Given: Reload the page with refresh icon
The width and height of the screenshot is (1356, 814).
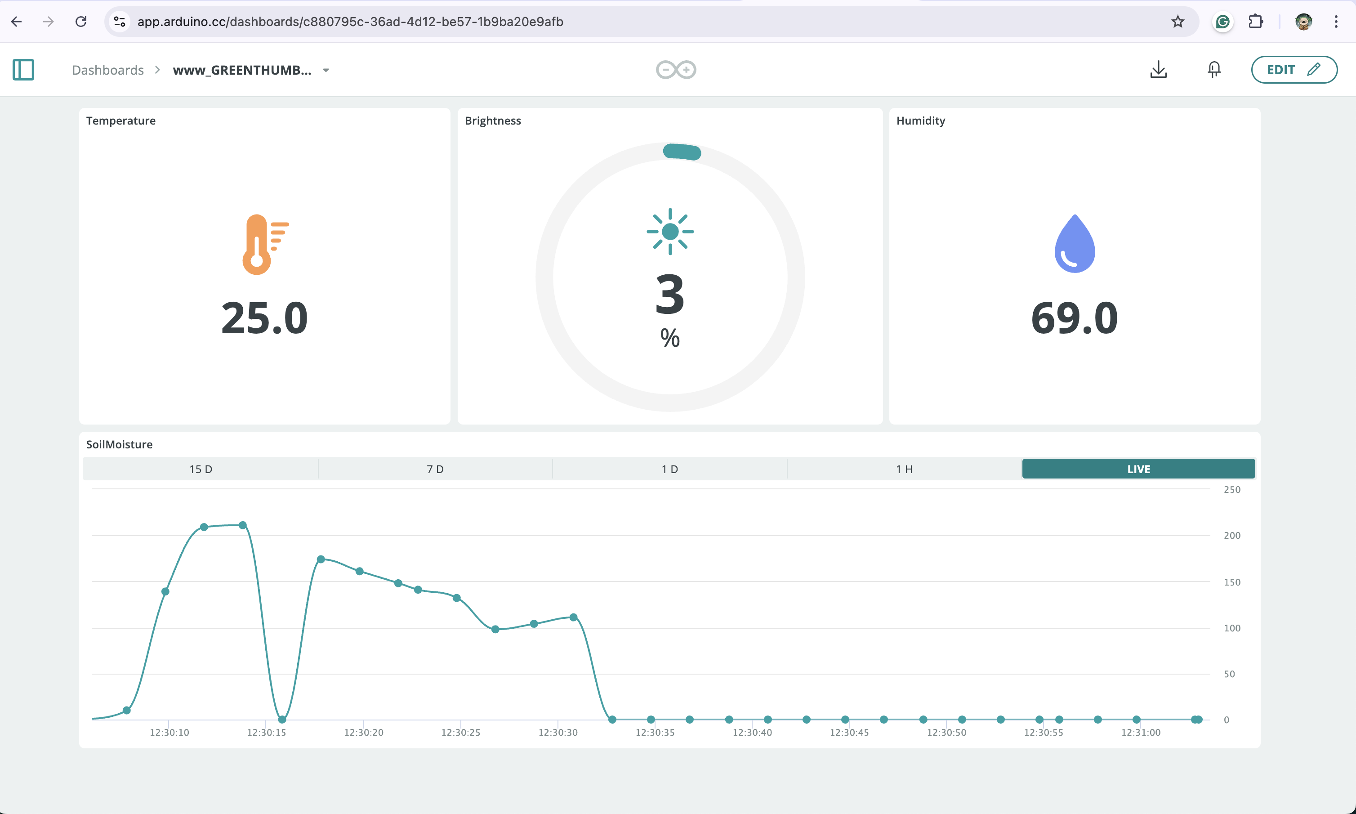Looking at the screenshot, I should (80, 22).
